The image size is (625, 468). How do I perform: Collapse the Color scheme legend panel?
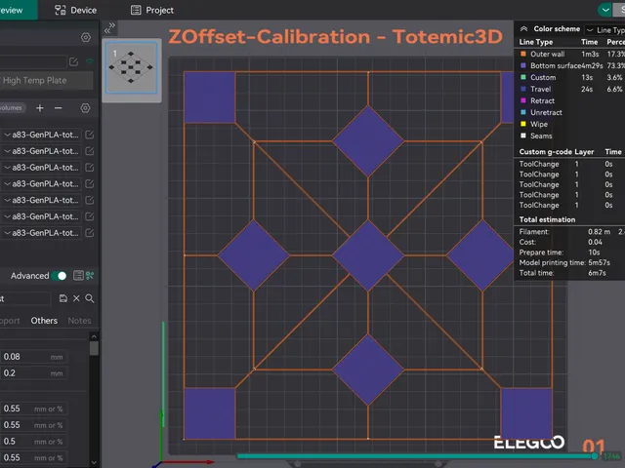tap(523, 28)
